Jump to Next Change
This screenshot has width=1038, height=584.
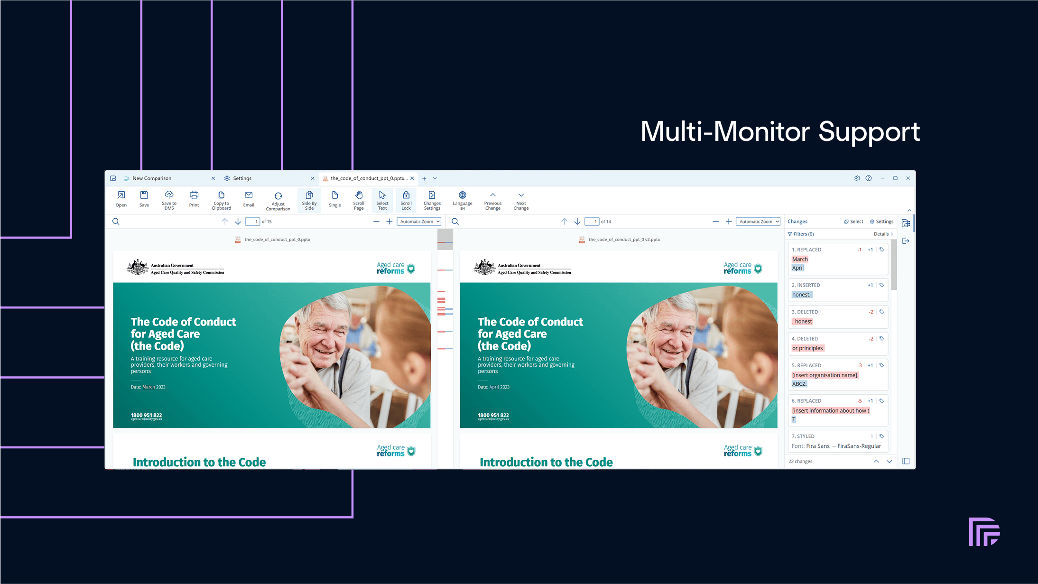tap(521, 200)
